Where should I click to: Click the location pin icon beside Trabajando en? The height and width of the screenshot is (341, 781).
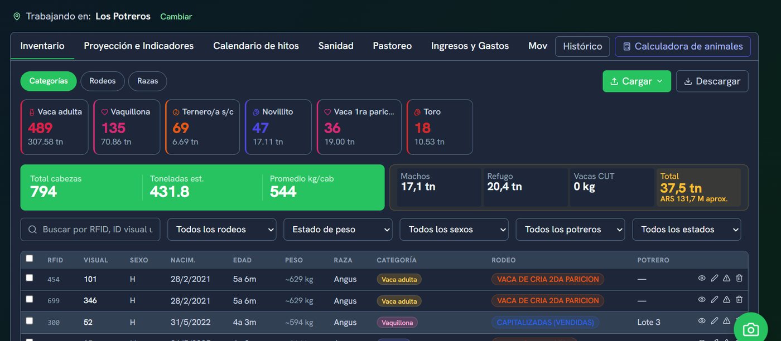tap(17, 17)
